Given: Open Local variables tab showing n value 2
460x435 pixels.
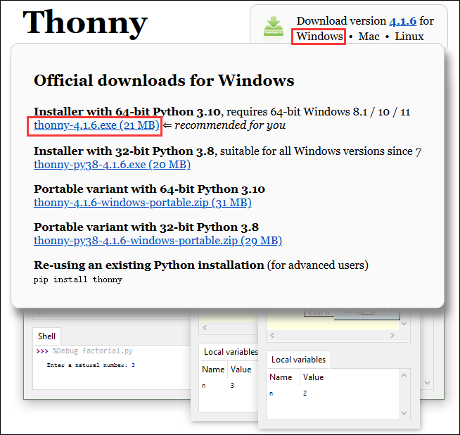Looking at the screenshot, I should coord(298,360).
